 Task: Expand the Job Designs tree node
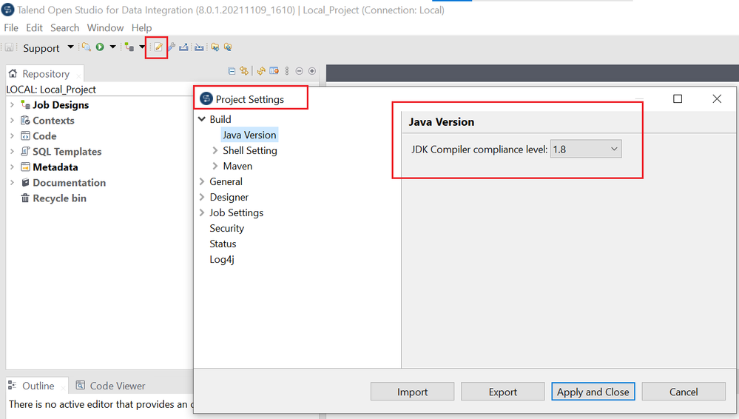coord(13,105)
